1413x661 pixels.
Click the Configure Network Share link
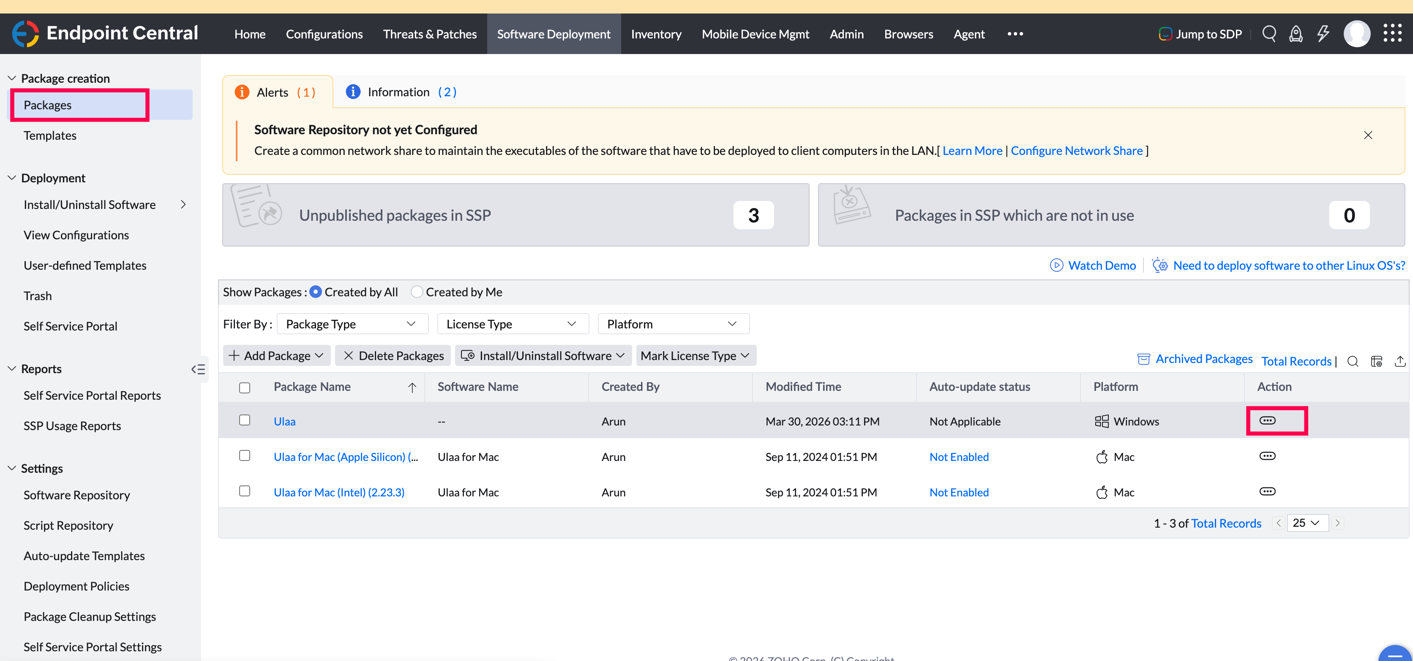point(1076,151)
